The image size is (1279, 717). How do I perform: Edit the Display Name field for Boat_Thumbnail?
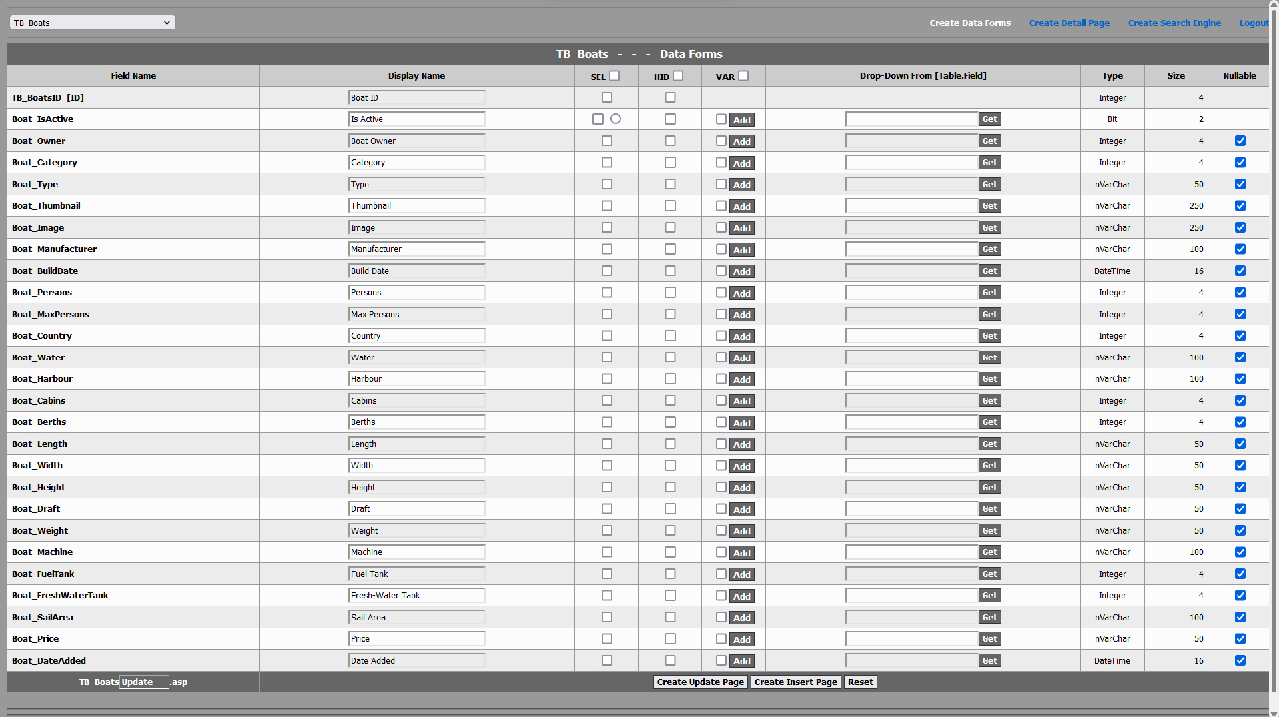click(x=416, y=205)
